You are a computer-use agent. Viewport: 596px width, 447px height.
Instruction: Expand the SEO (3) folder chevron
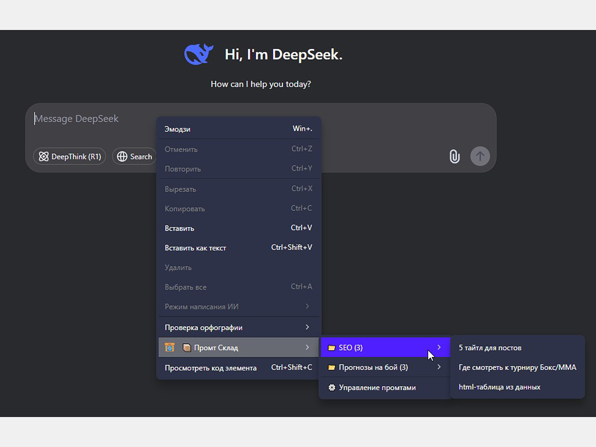coord(439,347)
